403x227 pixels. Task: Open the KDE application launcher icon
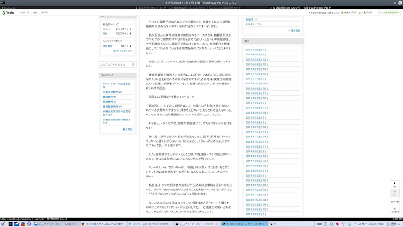click(3, 224)
